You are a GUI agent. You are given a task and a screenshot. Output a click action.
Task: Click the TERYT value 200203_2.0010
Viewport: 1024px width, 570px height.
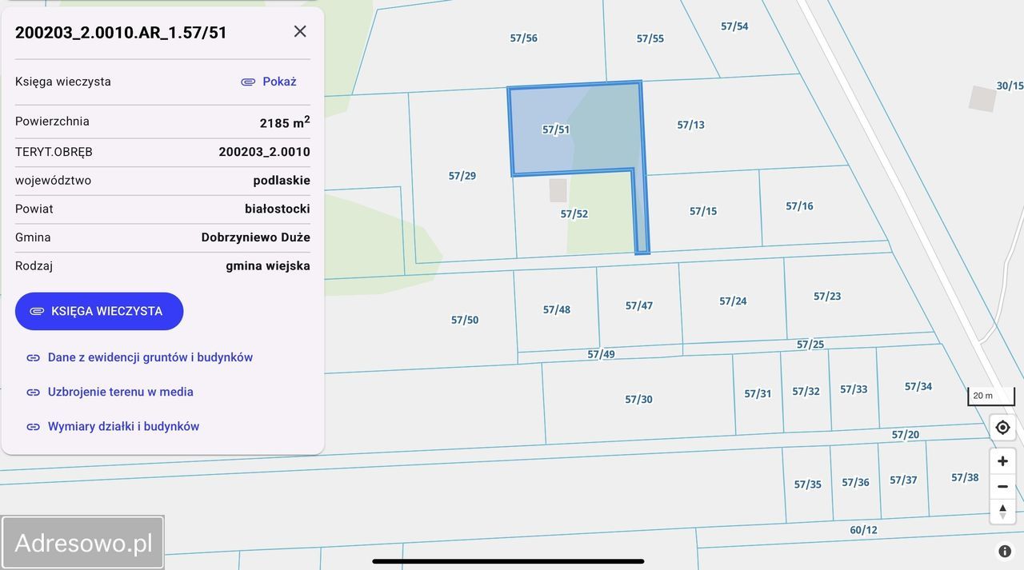click(x=264, y=152)
